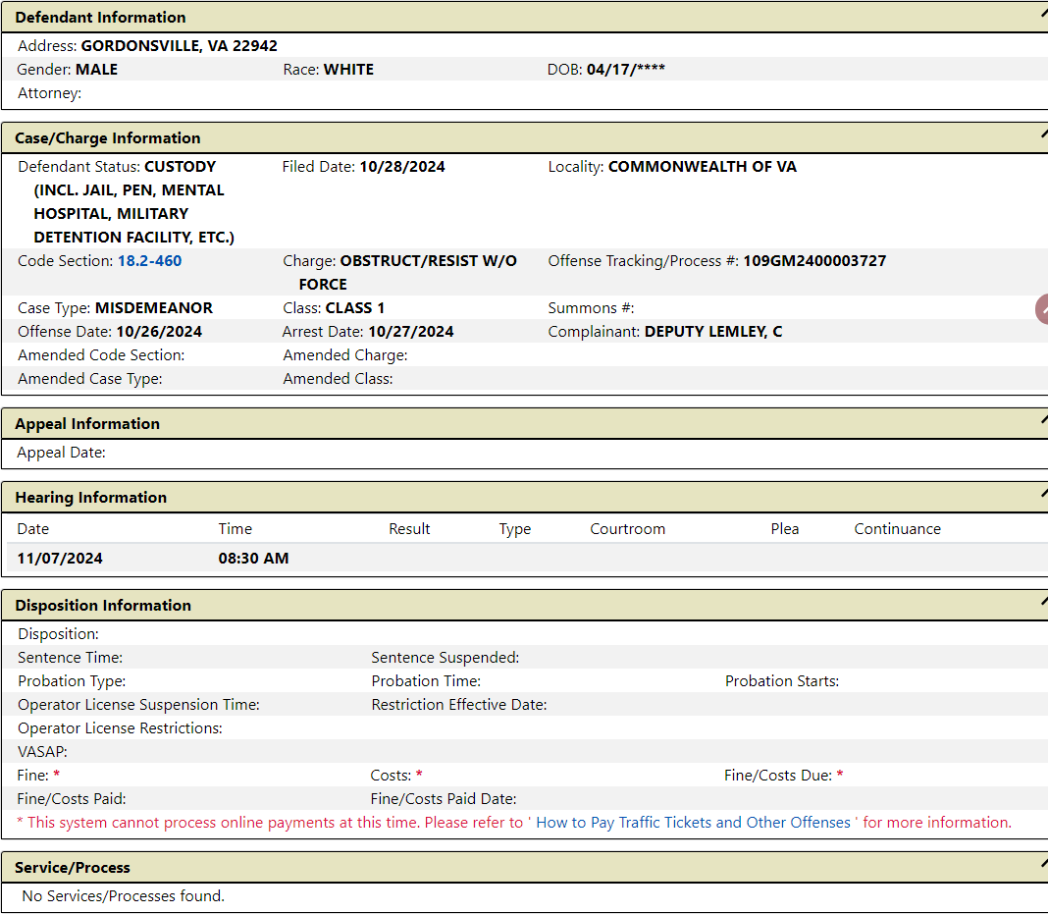Collapse the Case/Charge Information section
Viewport: 1048px width, 914px height.
(x=1043, y=134)
